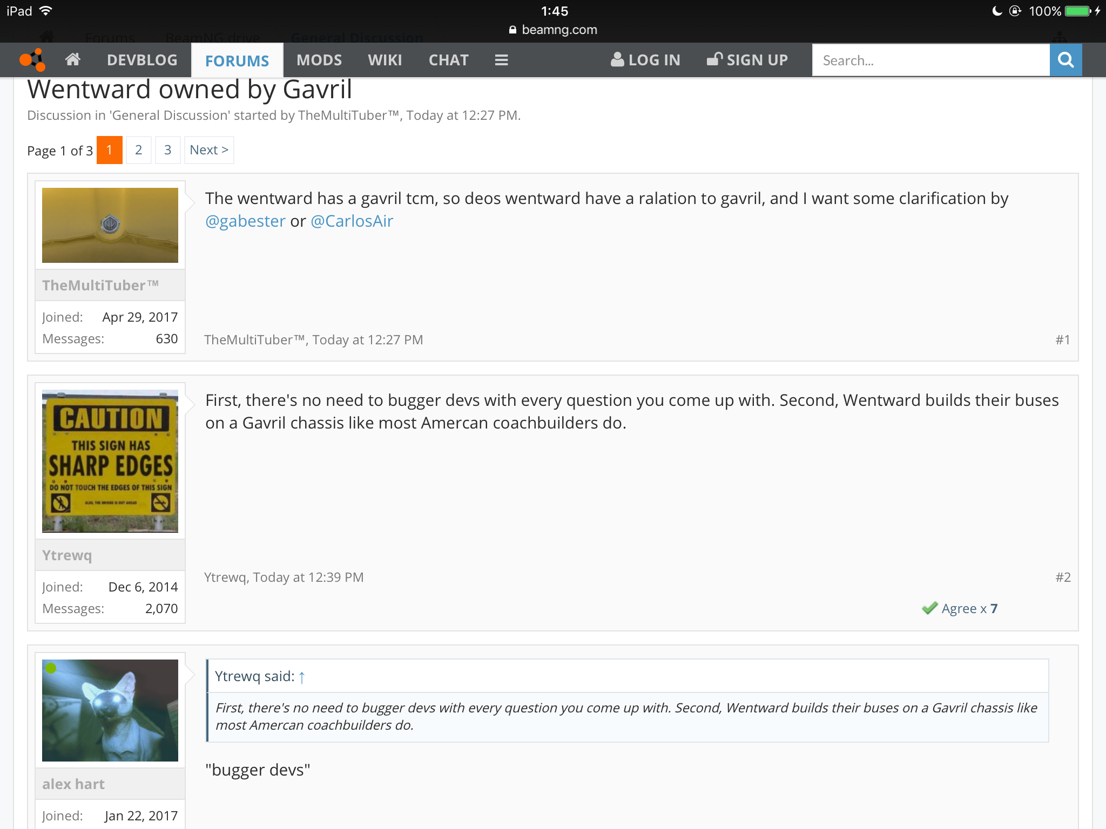Viewport: 1106px width, 829px height.
Task: Go to page 3 of the thread
Action: point(168,150)
